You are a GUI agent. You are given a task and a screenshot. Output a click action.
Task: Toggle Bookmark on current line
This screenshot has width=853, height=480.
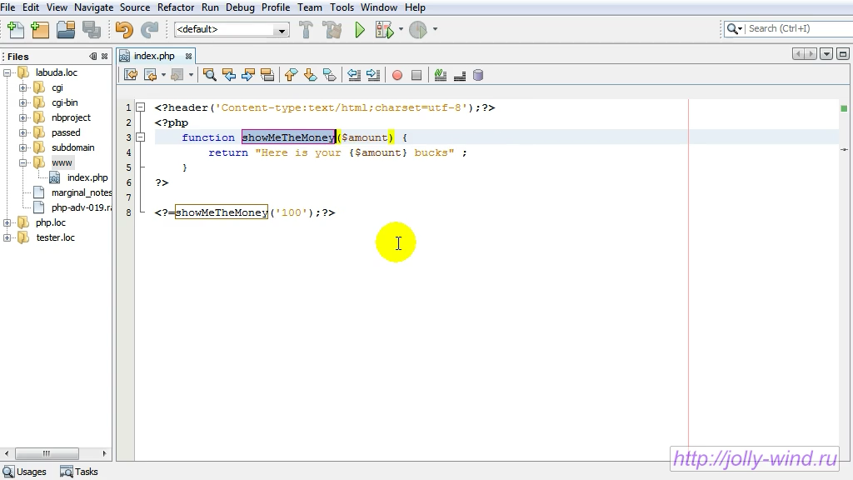(330, 75)
